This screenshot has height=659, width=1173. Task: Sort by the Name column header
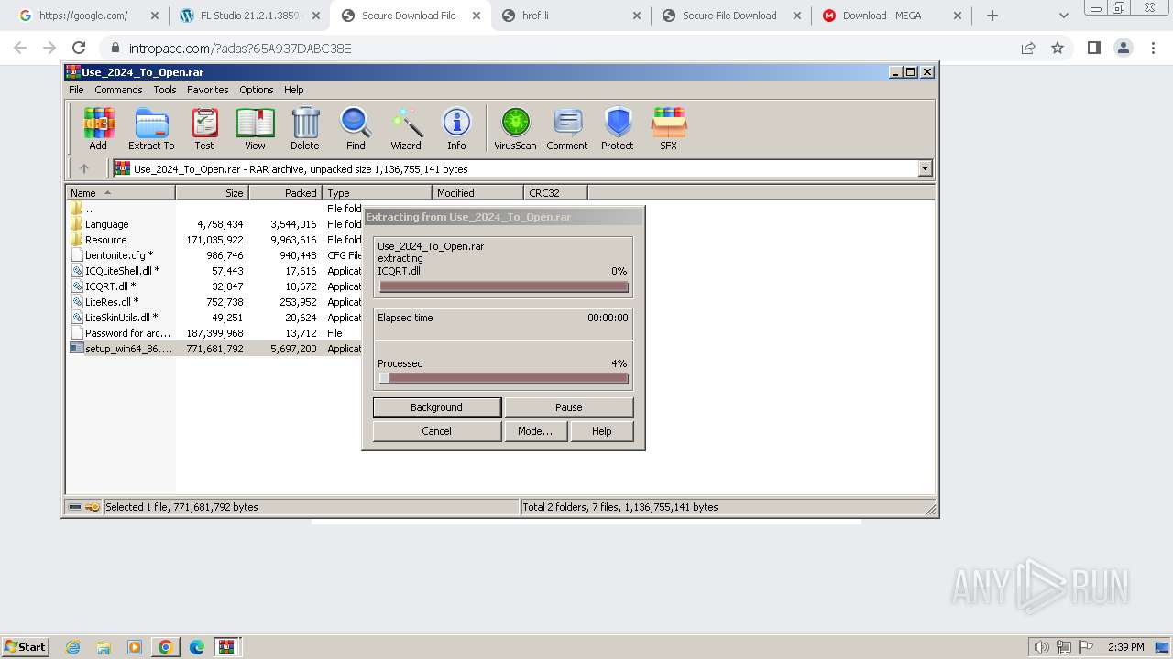coord(121,193)
